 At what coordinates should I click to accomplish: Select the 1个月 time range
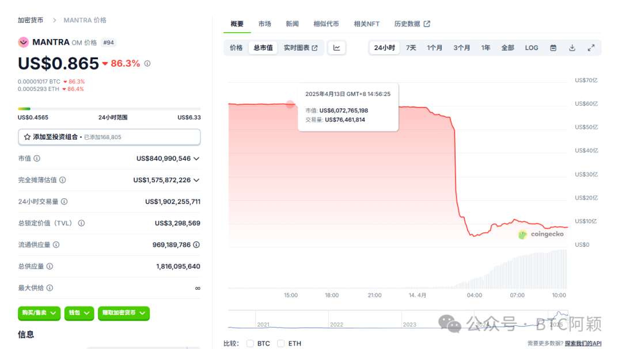[434, 48]
